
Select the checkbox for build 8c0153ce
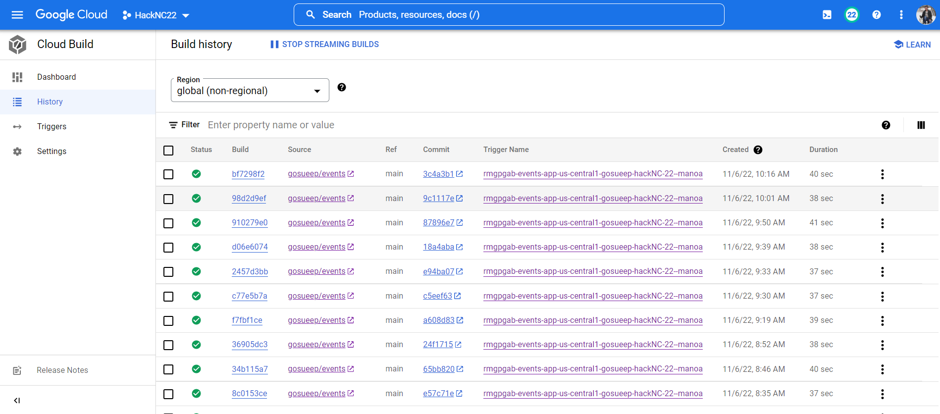point(168,394)
